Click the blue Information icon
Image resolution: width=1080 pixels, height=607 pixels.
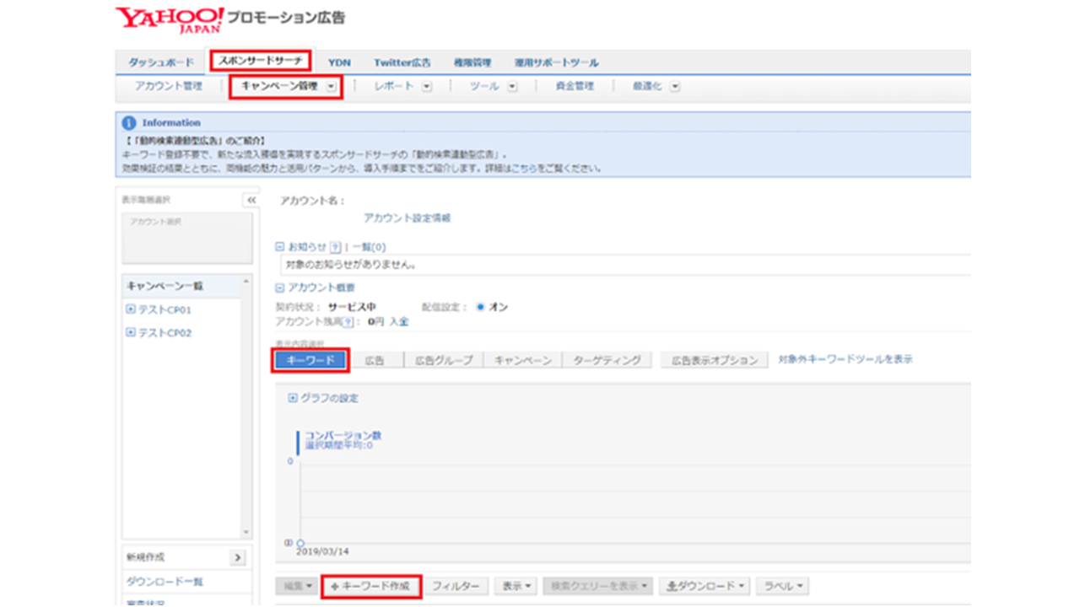pos(129,122)
